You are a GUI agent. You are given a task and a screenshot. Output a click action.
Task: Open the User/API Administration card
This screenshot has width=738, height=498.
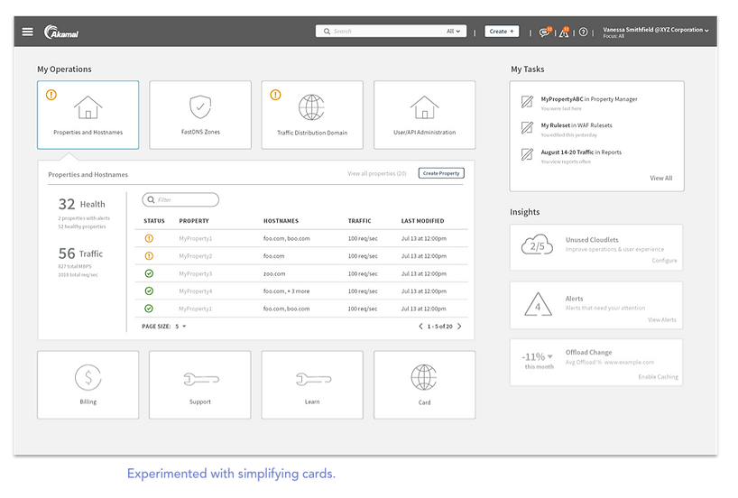click(425, 115)
